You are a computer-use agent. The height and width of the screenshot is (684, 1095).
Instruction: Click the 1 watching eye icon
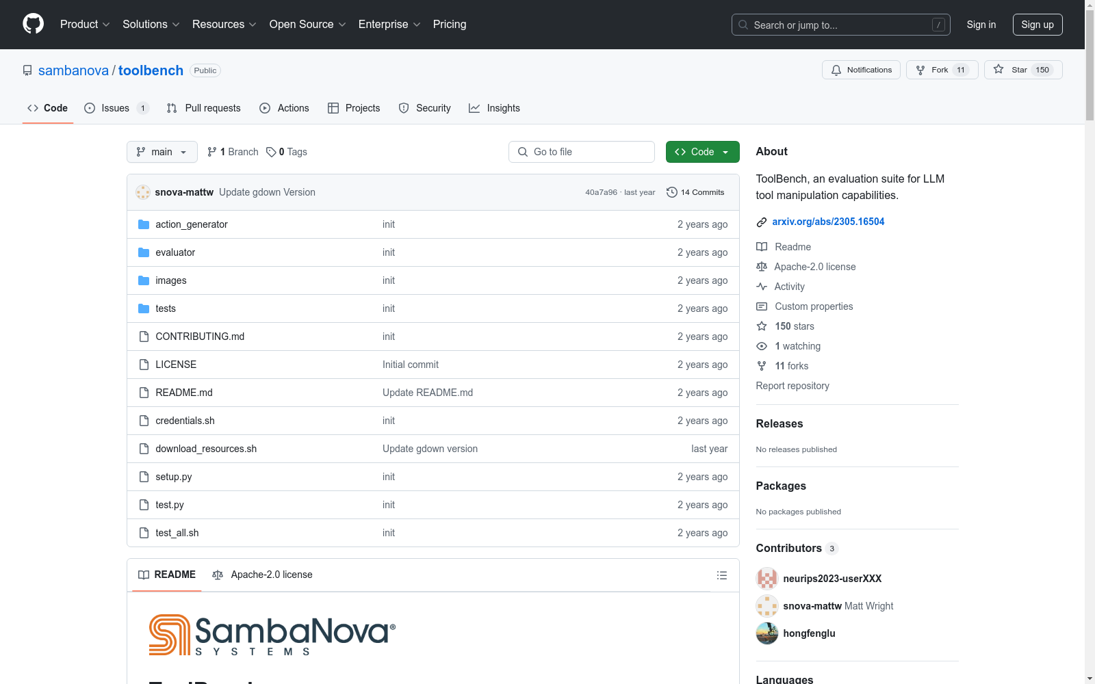pyautogui.click(x=762, y=346)
